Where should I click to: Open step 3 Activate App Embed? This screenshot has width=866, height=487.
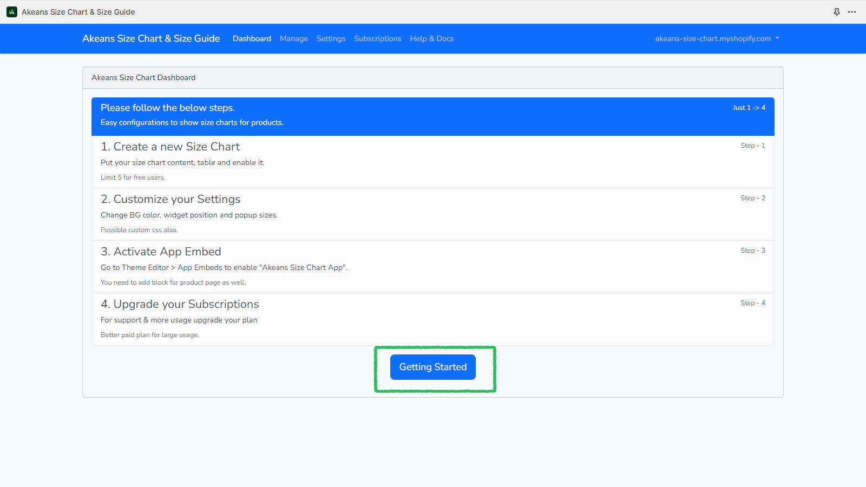[x=161, y=252]
